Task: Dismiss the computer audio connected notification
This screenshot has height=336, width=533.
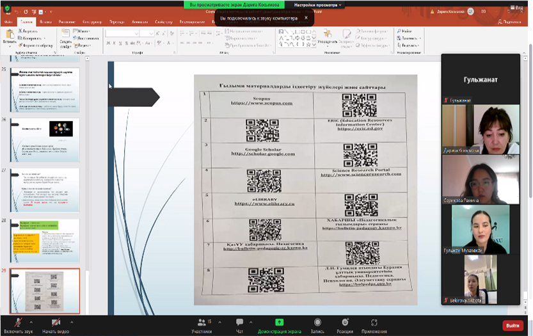Action: [x=306, y=18]
